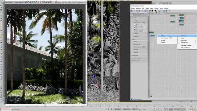
Task: Click Pick Material from Object eyedropper
Action: pos(134,11)
